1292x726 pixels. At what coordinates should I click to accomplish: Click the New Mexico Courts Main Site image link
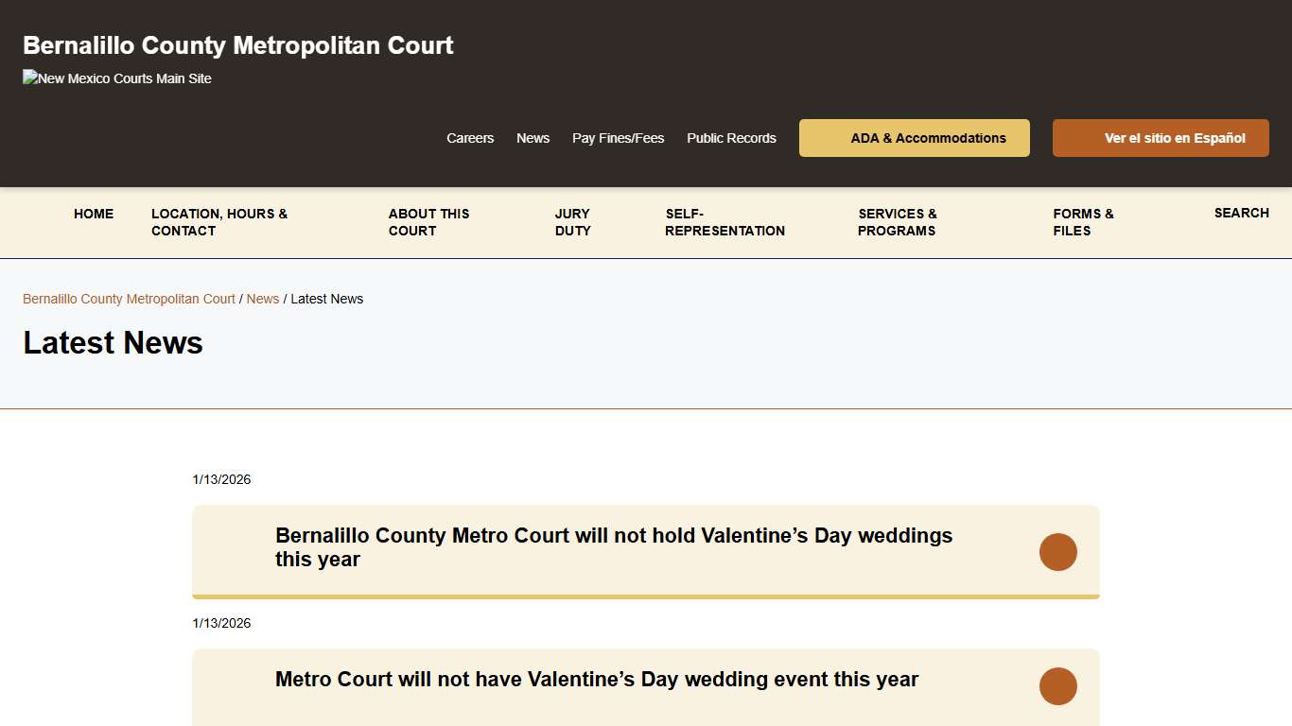[x=116, y=78]
